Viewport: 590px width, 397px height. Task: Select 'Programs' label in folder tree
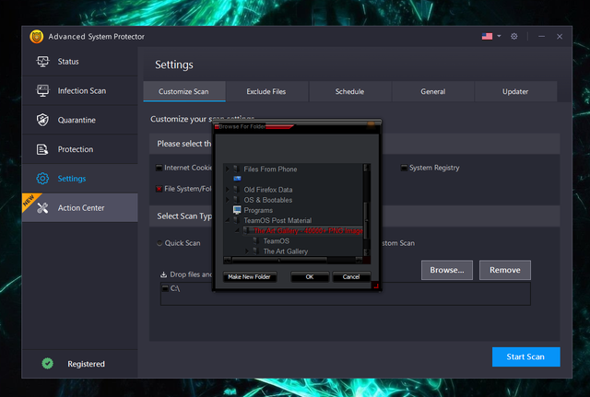pos(258,210)
